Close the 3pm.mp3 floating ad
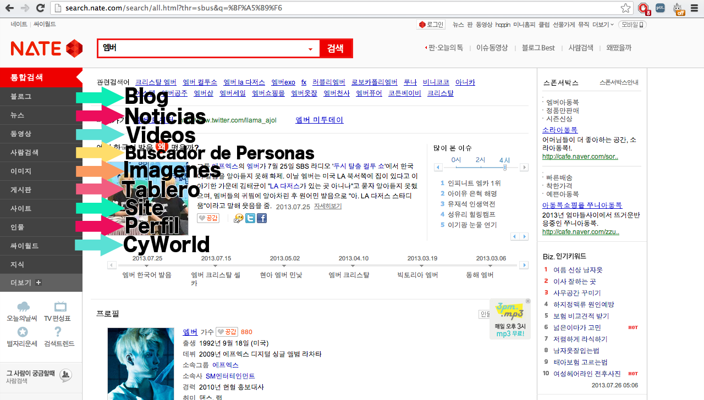704x400 pixels. pyautogui.click(x=528, y=301)
